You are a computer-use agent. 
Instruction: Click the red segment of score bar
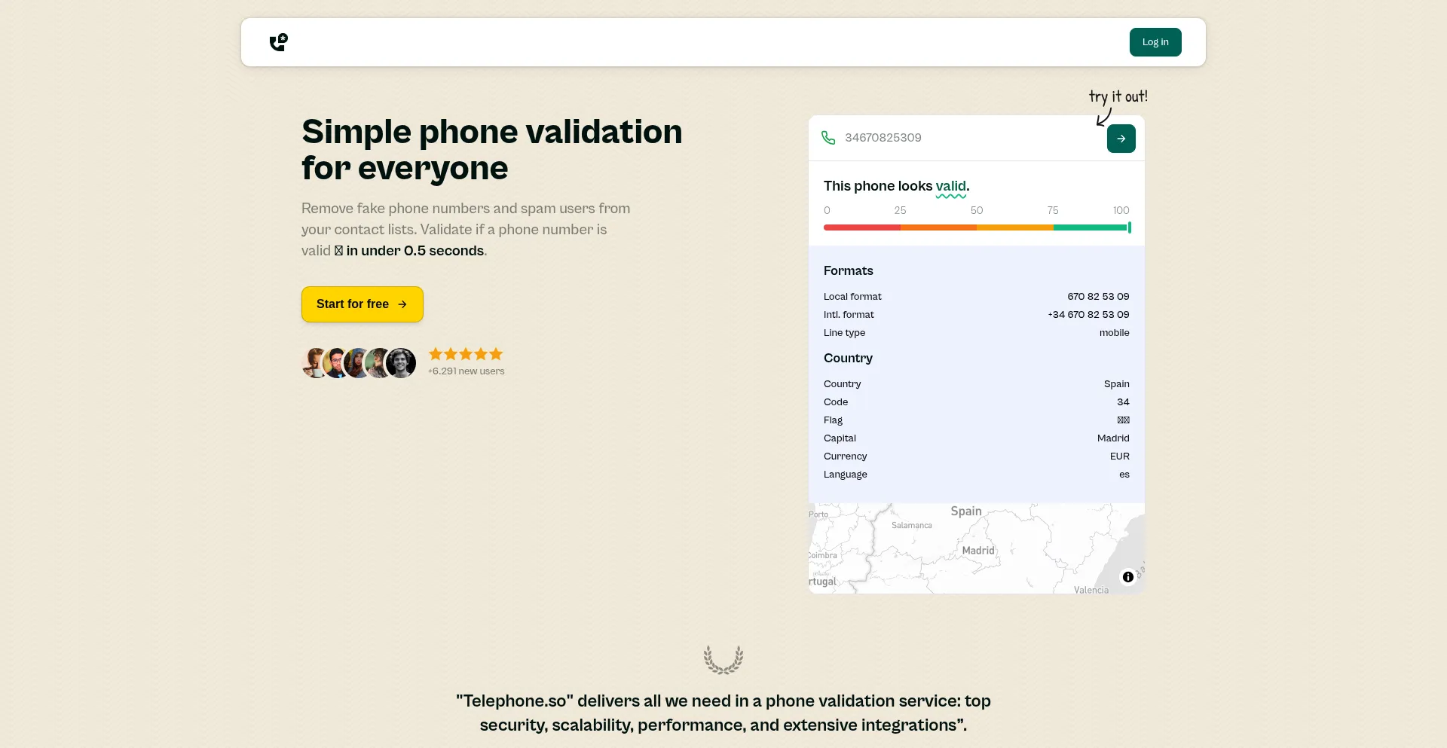click(x=861, y=227)
